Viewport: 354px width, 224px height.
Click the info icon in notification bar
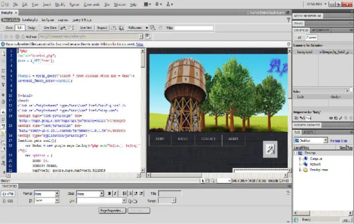[x=3, y=45]
